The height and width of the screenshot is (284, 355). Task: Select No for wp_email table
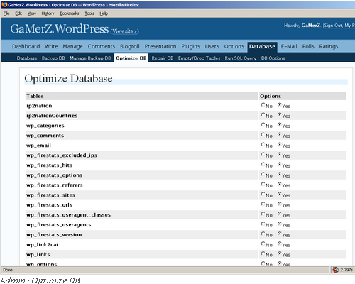pyautogui.click(x=263, y=144)
